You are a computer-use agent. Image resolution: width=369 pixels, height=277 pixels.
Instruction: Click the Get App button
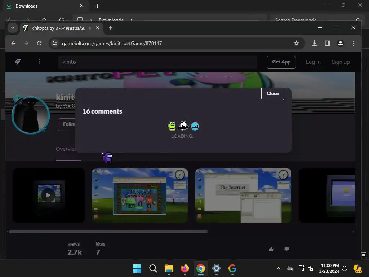pos(281,62)
